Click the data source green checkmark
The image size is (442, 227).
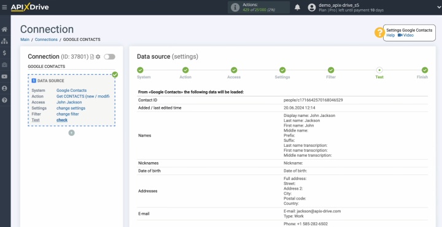[115, 75]
